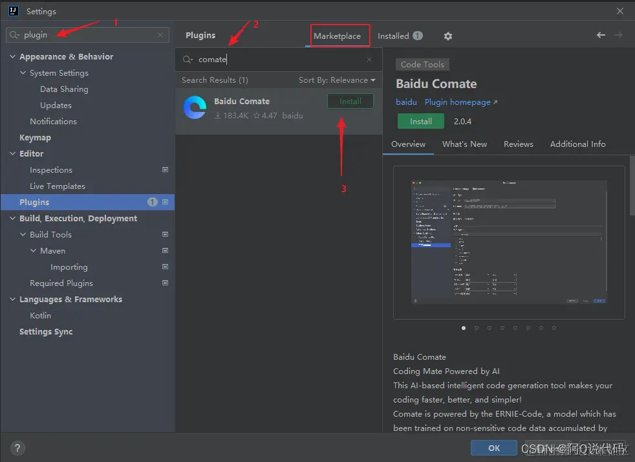The height and width of the screenshot is (462, 635).
Task: Collapse the Build Tools node
Action: [23, 234]
